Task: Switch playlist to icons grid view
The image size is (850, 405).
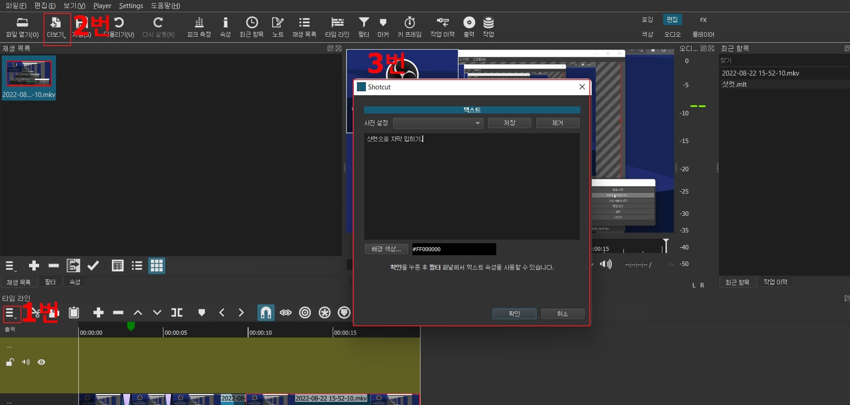Action: click(x=157, y=266)
